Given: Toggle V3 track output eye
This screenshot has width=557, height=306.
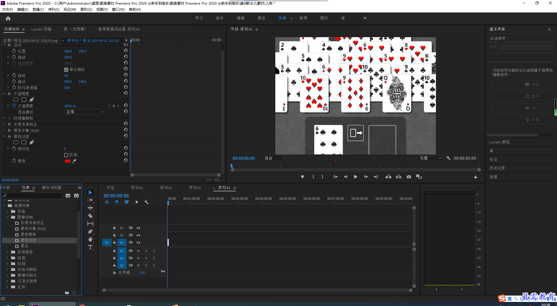Looking at the screenshot, I should (x=139, y=228).
